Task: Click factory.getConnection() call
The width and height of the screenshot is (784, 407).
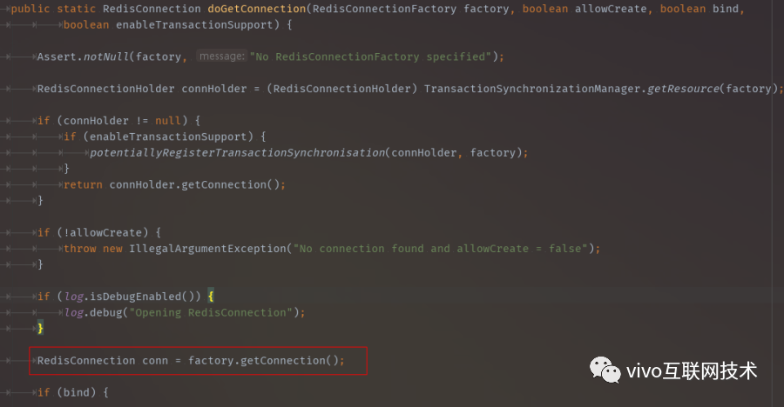Action: point(263,360)
